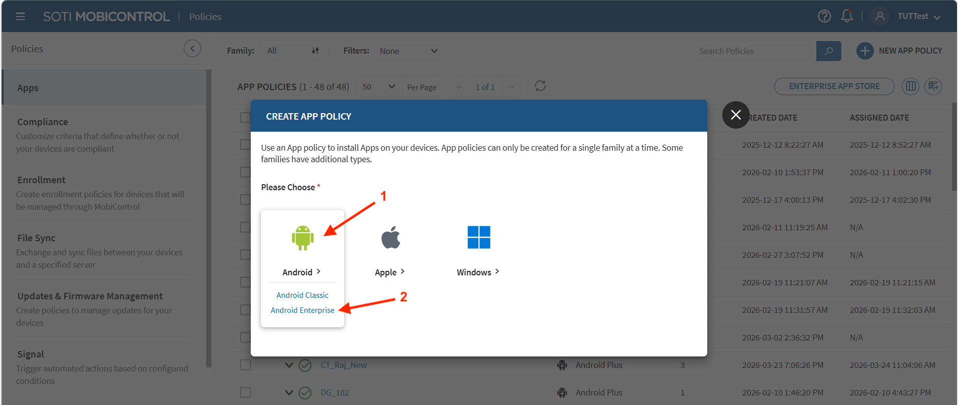
Task: Select the Android robot icon
Action: (302, 238)
